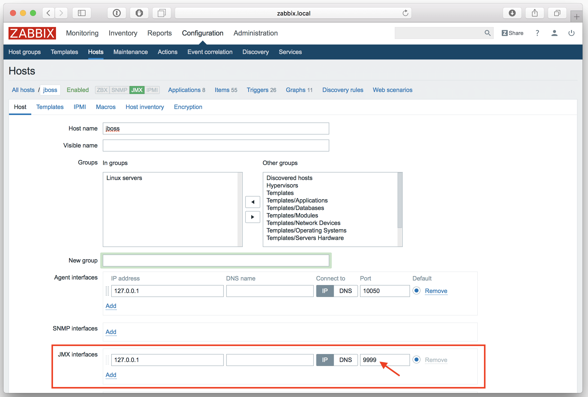Open the All hosts link
Screen dimensions: 588x397
[x=23, y=90]
